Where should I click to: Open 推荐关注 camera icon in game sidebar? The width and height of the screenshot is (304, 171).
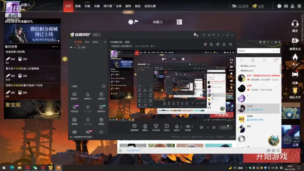pos(295,41)
